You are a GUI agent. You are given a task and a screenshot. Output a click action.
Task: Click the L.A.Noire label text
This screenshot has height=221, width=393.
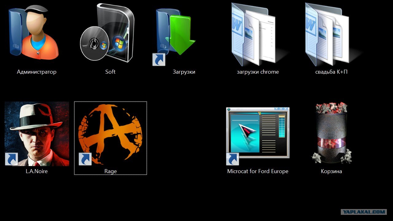[37, 171]
